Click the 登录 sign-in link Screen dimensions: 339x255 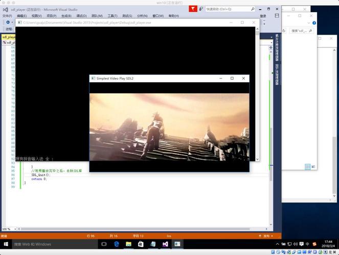tap(263, 16)
